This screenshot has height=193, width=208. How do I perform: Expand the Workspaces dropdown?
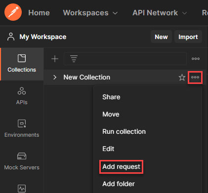tap(90, 13)
